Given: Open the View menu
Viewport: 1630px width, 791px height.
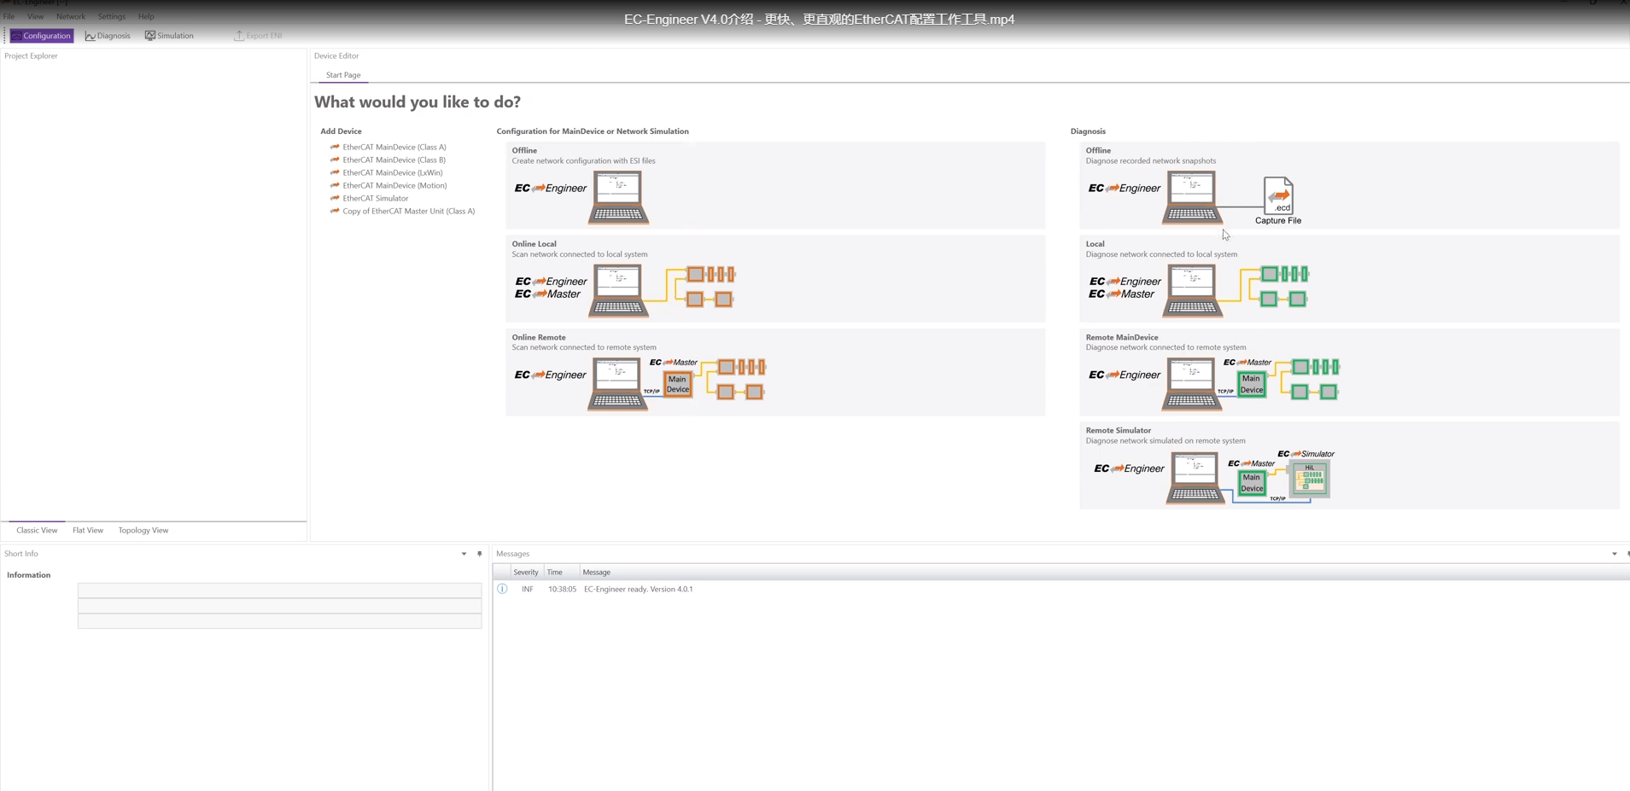Looking at the screenshot, I should point(35,16).
